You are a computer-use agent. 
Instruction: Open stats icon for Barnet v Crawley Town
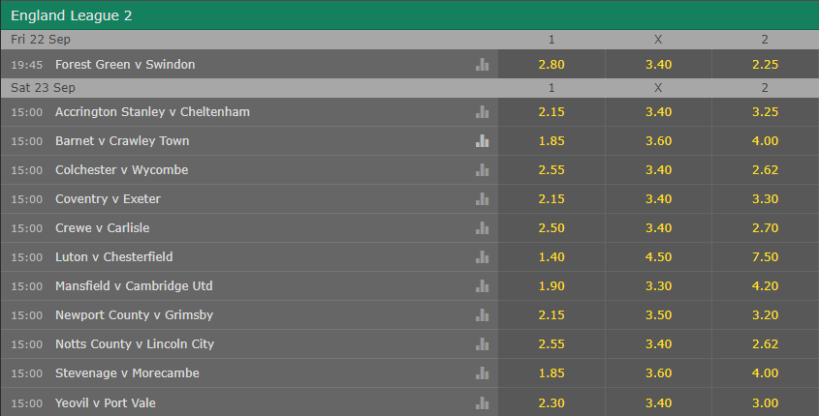click(482, 140)
